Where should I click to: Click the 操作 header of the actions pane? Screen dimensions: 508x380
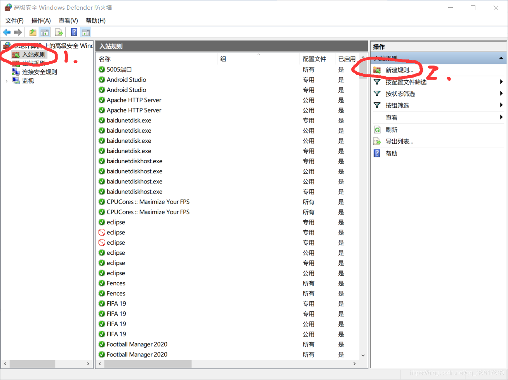point(379,47)
